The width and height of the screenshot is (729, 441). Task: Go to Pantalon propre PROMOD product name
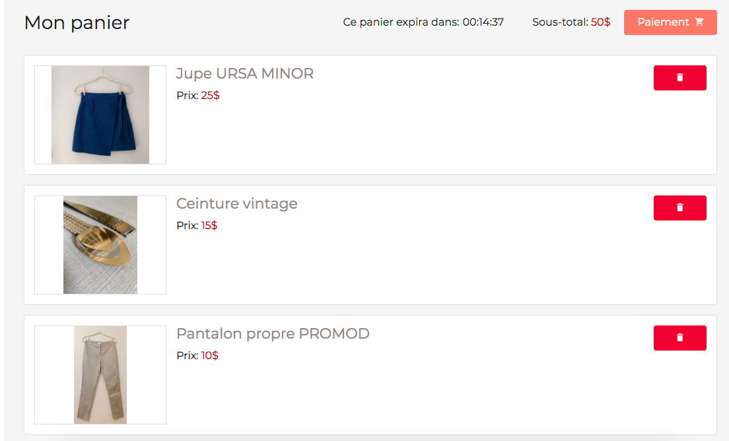point(273,333)
